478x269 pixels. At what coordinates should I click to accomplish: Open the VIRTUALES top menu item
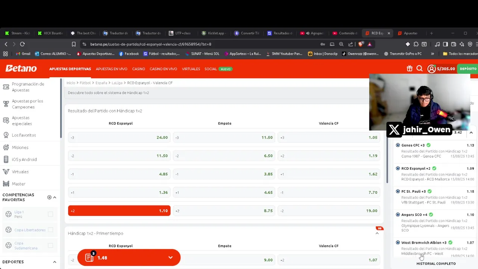[191, 69]
